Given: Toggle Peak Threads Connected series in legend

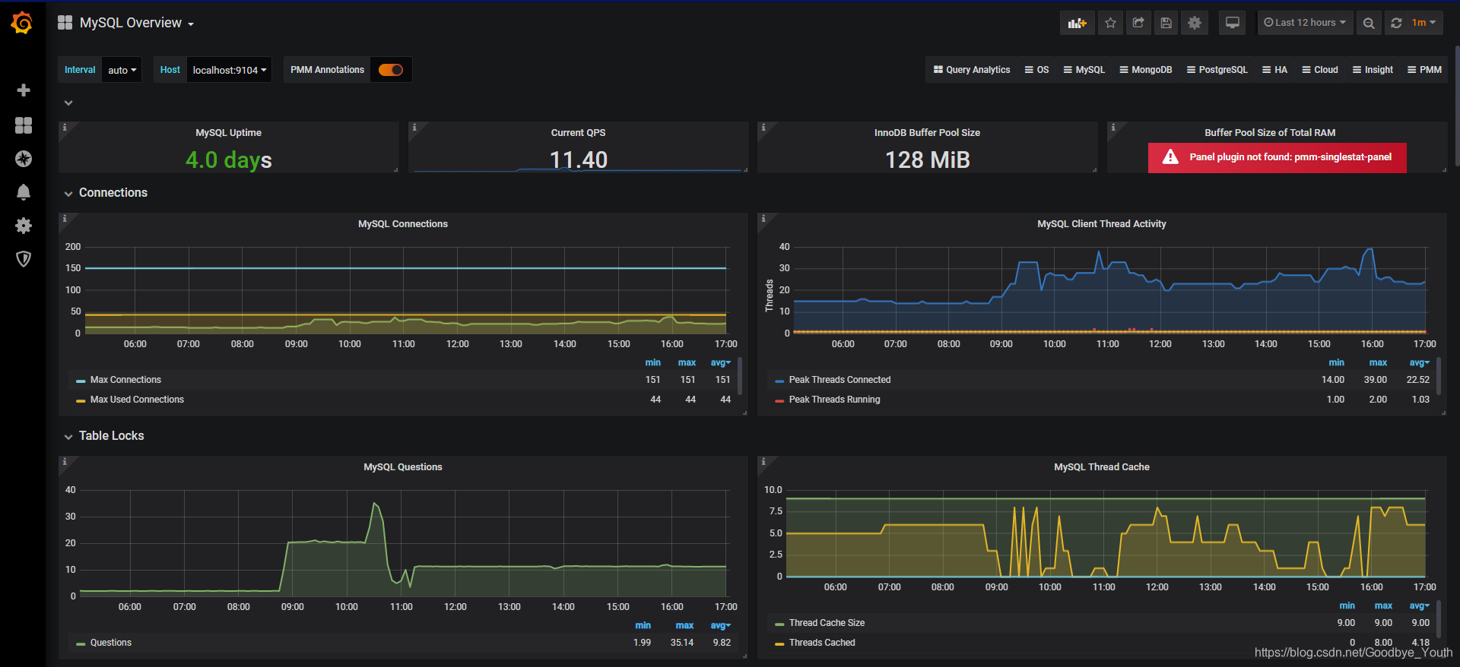Looking at the screenshot, I should click(x=839, y=380).
